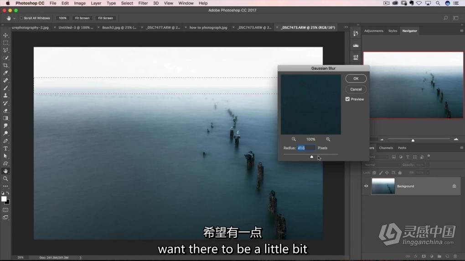Image resolution: width=465 pixels, height=261 pixels.
Task: Open the Hand tool preset dropdown
Action: point(14,18)
